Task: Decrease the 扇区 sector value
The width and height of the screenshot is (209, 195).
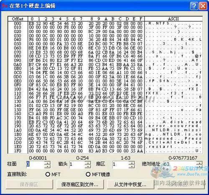Action: tap(132, 166)
